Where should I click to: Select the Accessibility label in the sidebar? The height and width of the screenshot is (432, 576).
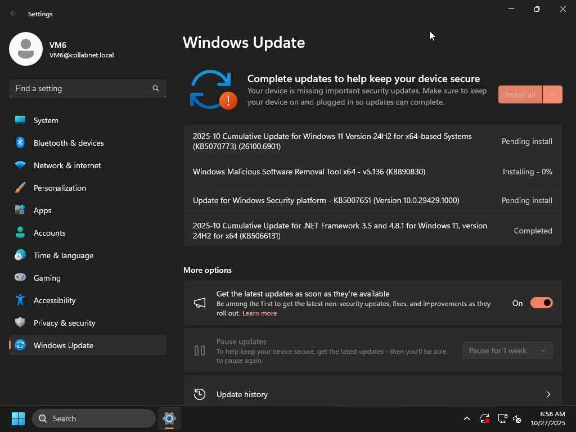coord(55,300)
